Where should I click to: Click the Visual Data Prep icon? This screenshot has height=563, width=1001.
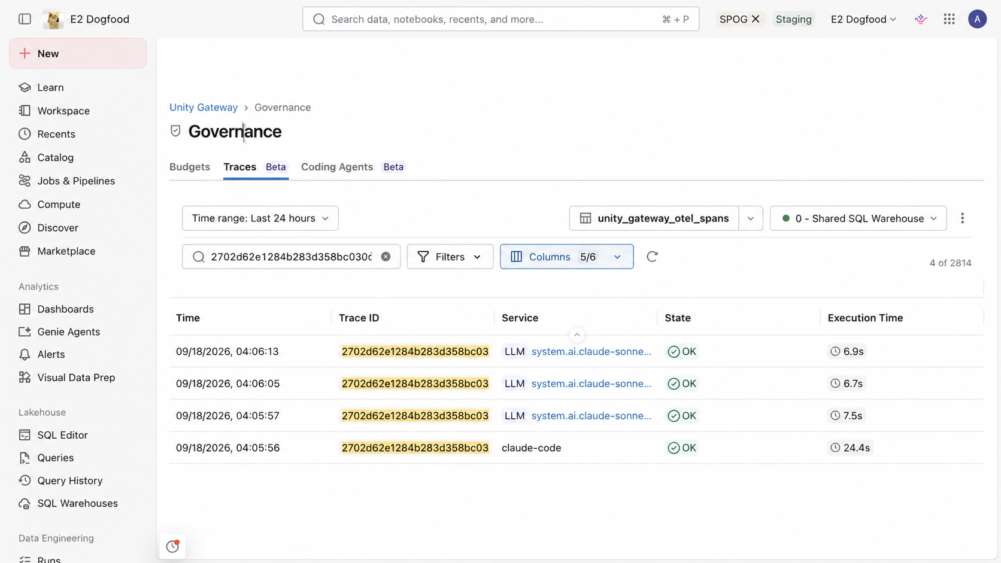pyautogui.click(x=25, y=378)
